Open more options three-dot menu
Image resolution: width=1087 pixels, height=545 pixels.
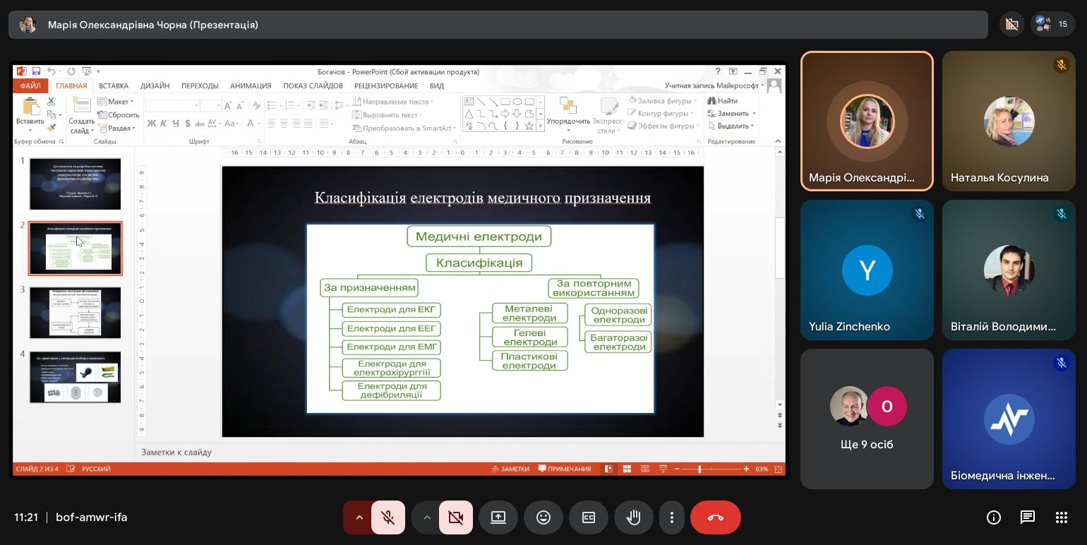pos(672,517)
